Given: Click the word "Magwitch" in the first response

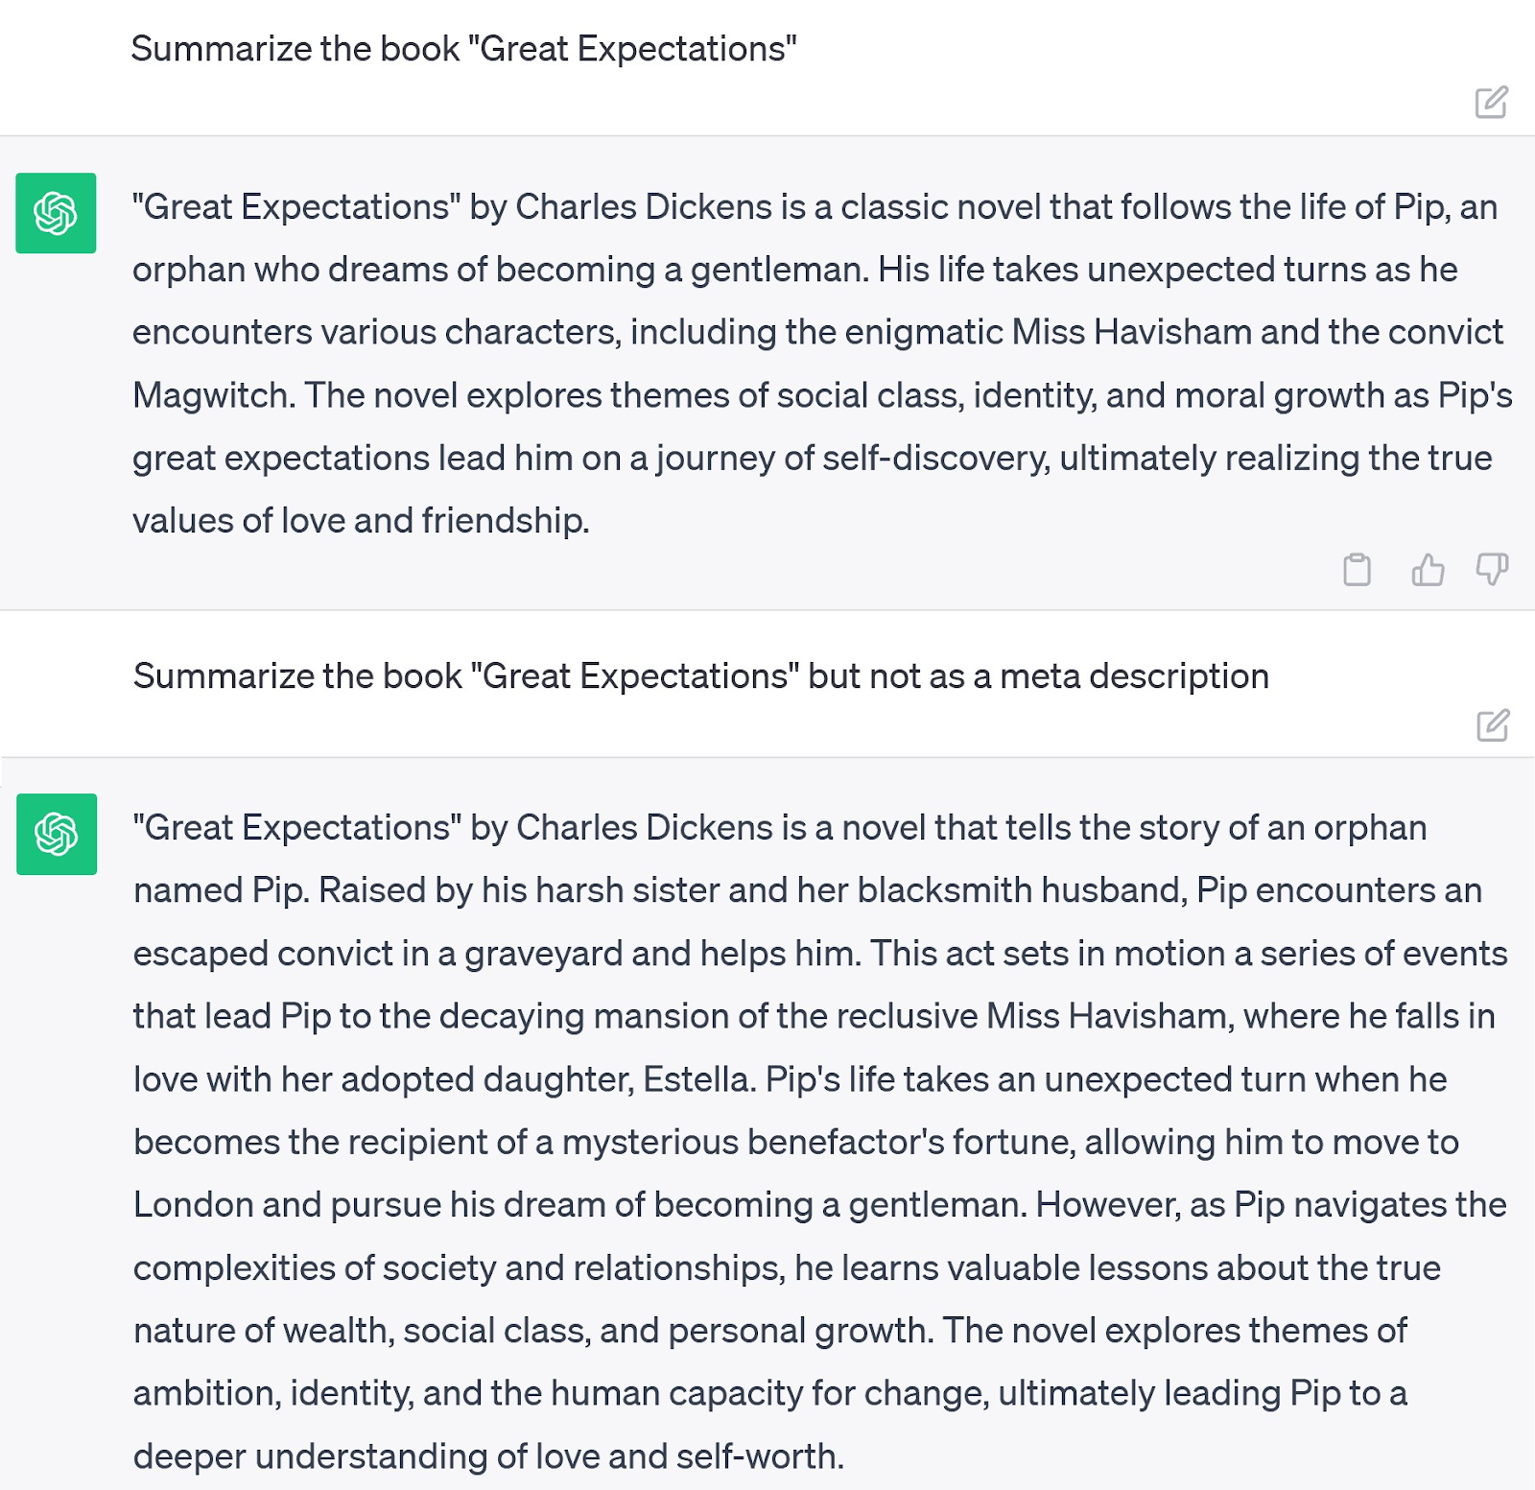Looking at the screenshot, I should (x=211, y=395).
